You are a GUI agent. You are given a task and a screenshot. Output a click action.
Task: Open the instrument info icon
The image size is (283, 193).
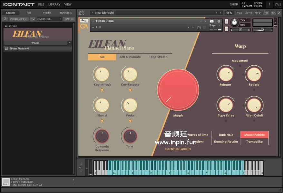click(219, 21)
